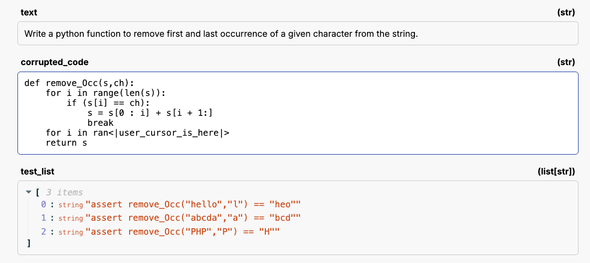Click the '(str)' type beside corrupted_code
Viewport: 590px width, 263px height.
click(x=566, y=62)
